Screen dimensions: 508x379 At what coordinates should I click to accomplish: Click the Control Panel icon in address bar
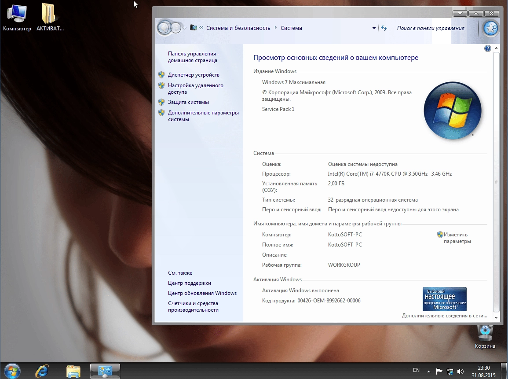pyautogui.click(x=194, y=28)
